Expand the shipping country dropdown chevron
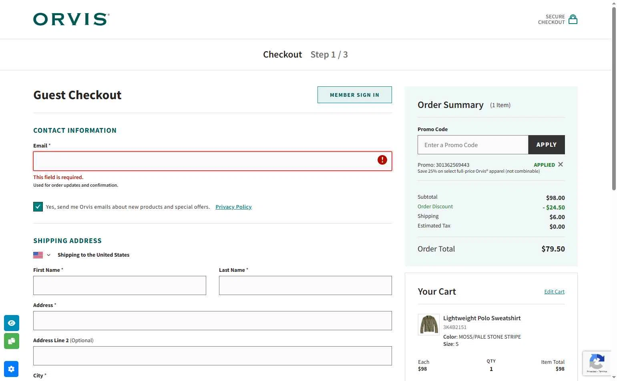This screenshot has width=617, height=381. [48, 255]
